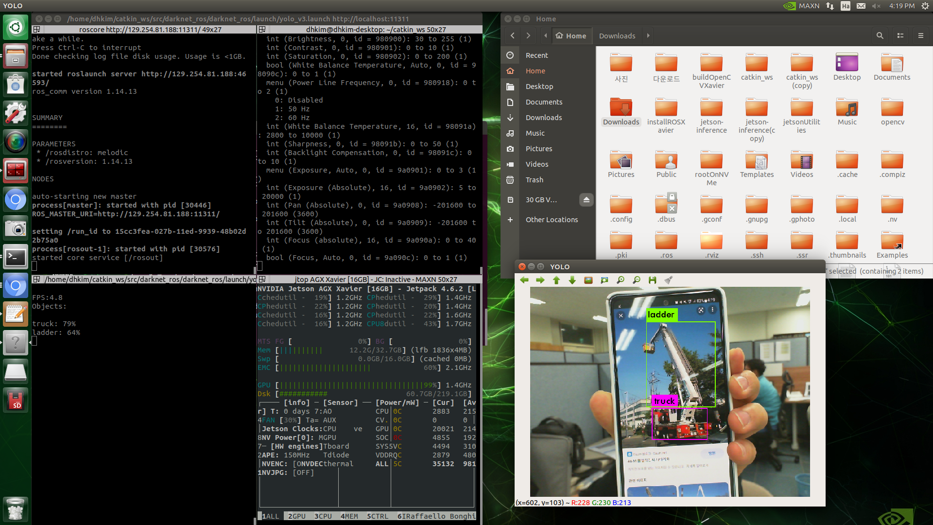Open the YOLO app menu in top bar

click(x=12, y=6)
